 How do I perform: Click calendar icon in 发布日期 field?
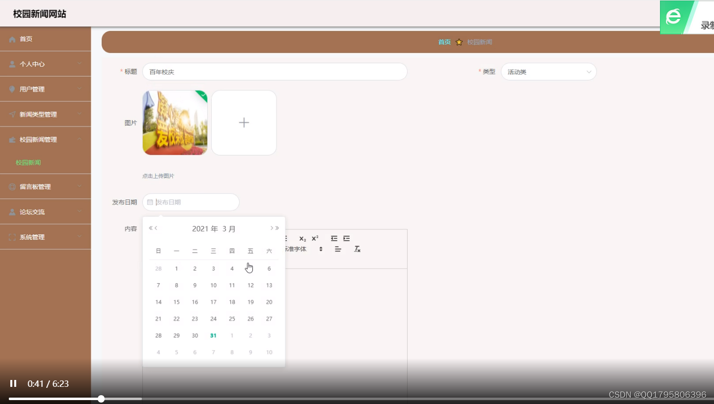pos(150,202)
